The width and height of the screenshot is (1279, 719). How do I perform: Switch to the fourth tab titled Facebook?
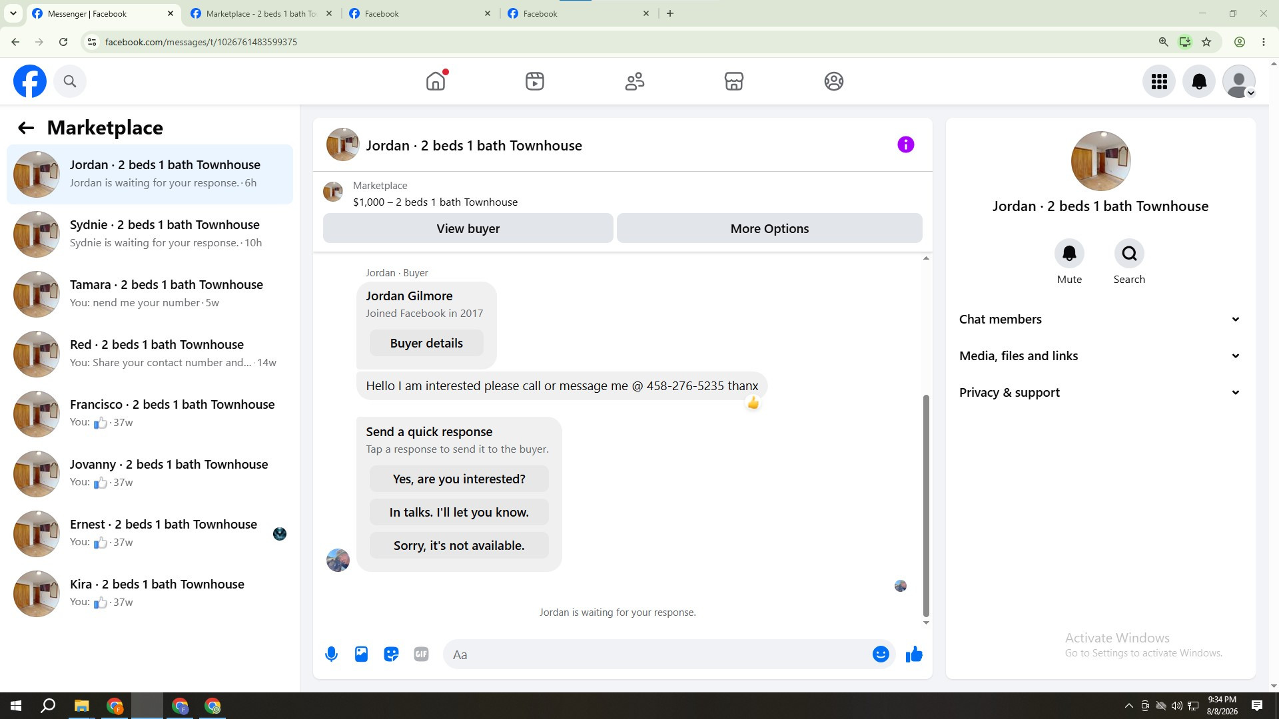click(x=579, y=13)
